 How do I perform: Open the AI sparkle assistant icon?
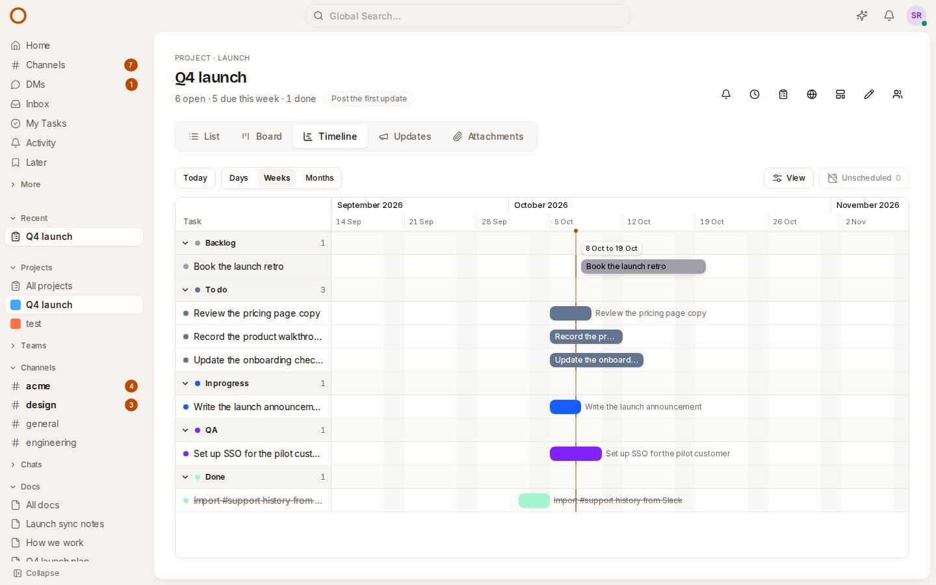[862, 16]
